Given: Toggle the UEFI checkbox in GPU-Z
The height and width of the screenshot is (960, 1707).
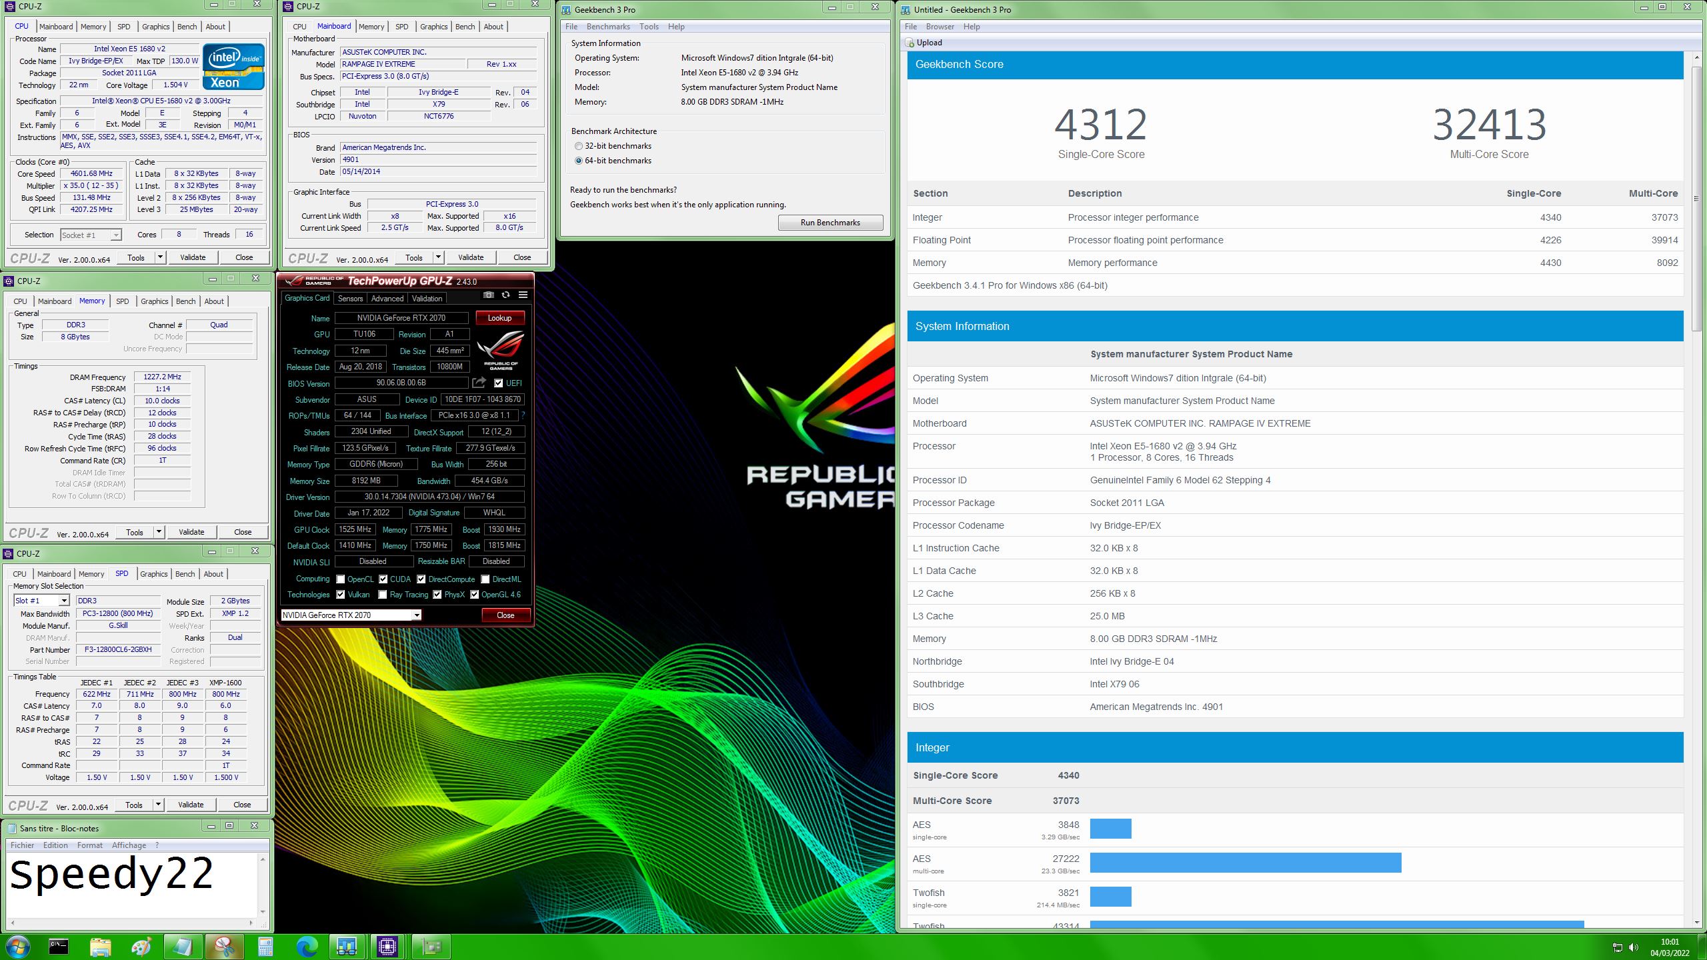Looking at the screenshot, I should (x=498, y=383).
